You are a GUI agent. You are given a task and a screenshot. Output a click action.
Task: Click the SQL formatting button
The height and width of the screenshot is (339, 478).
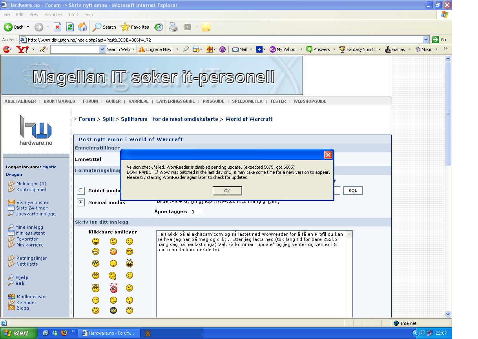click(x=353, y=191)
